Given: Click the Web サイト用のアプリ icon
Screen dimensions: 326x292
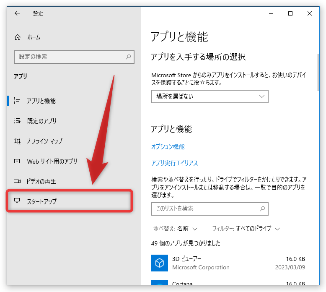Looking at the screenshot, I should tap(17, 161).
